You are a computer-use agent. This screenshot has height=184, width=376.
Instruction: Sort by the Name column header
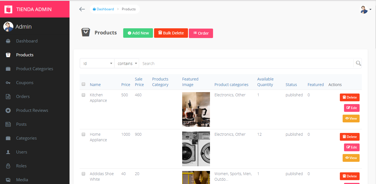coord(95,85)
